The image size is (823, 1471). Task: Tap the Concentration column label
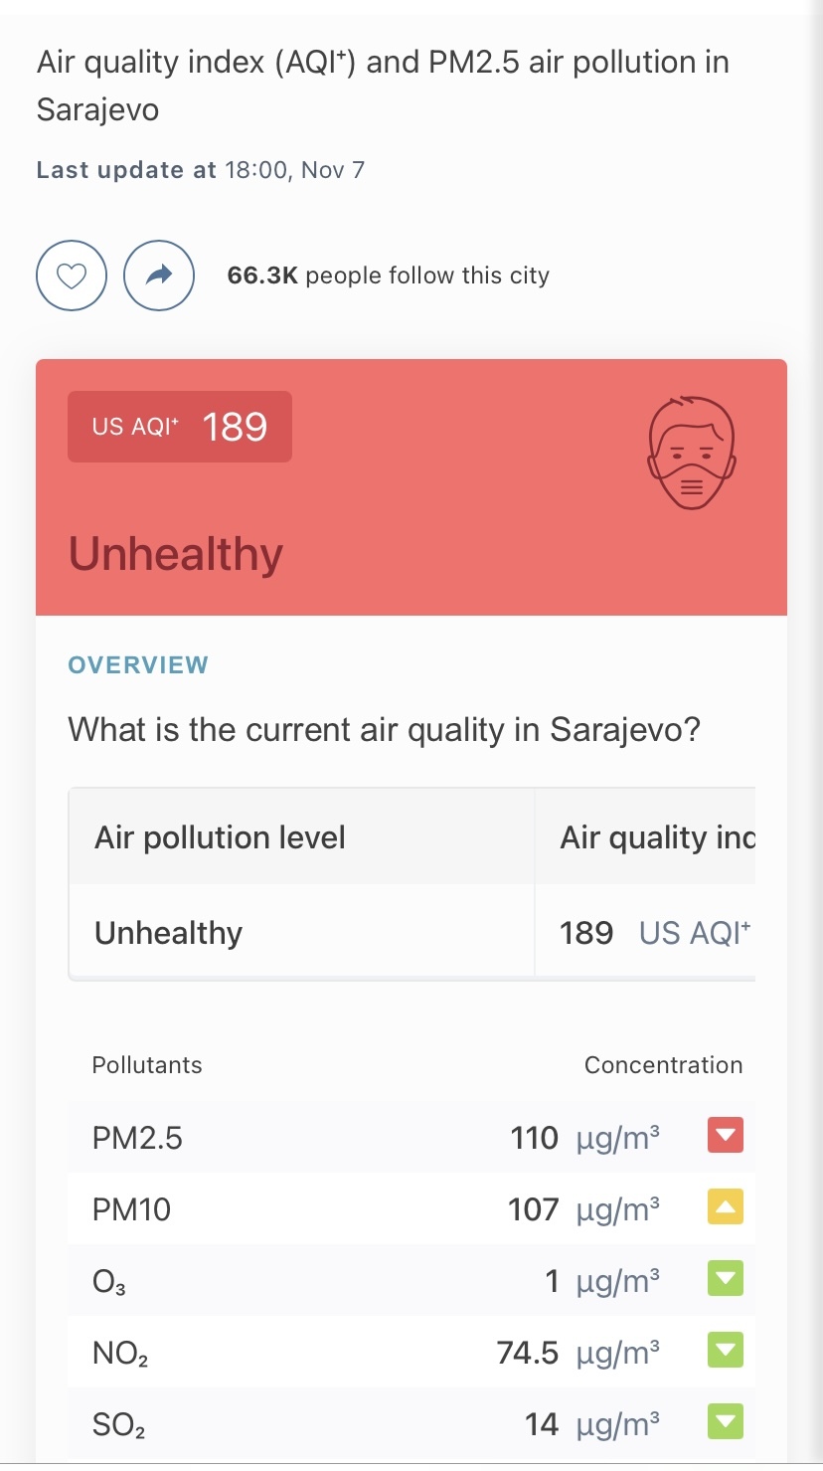[664, 1065]
